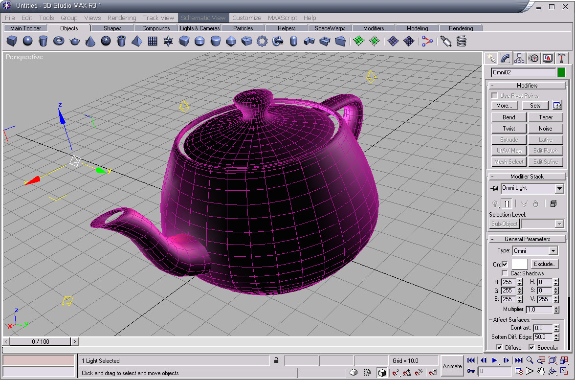Click the Omni02 object name field
Image resolution: width=575 pixels, height=380 pixels.
click(523, 72)
